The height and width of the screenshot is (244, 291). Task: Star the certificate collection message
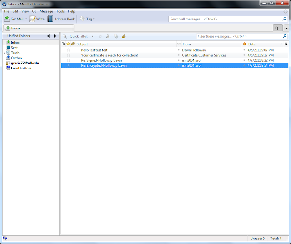pyautogui.click(x=69, y=55)
